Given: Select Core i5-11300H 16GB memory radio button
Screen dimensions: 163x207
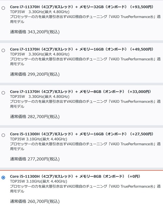Looking at the screenshot, I should tap(3, 135).
